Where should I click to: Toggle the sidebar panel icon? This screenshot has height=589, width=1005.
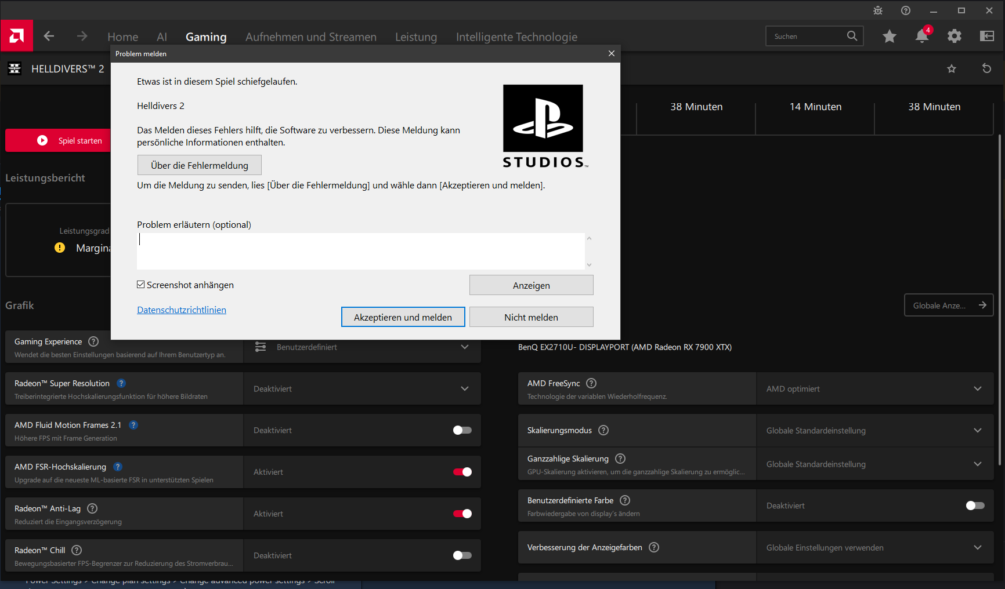click(987, 37)
